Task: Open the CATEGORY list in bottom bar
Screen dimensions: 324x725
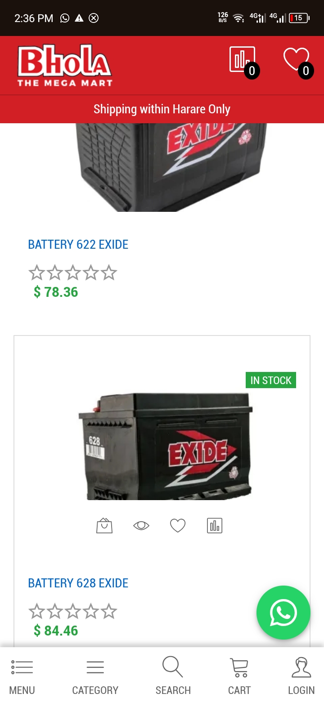Action: (x=95, y=677)
